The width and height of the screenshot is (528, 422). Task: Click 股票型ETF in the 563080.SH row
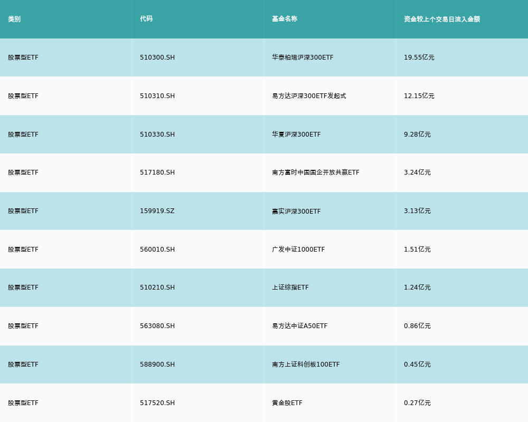(x=23, y=326)
